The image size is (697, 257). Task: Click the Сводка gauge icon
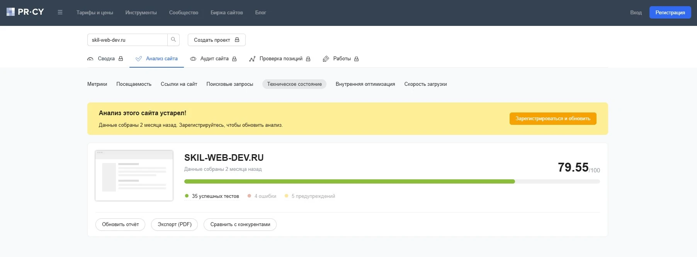tap(90, 59)
